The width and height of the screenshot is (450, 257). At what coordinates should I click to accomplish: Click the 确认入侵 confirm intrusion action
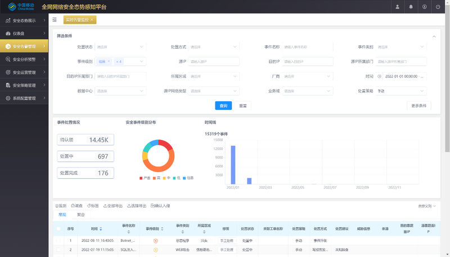click(160, 206)
